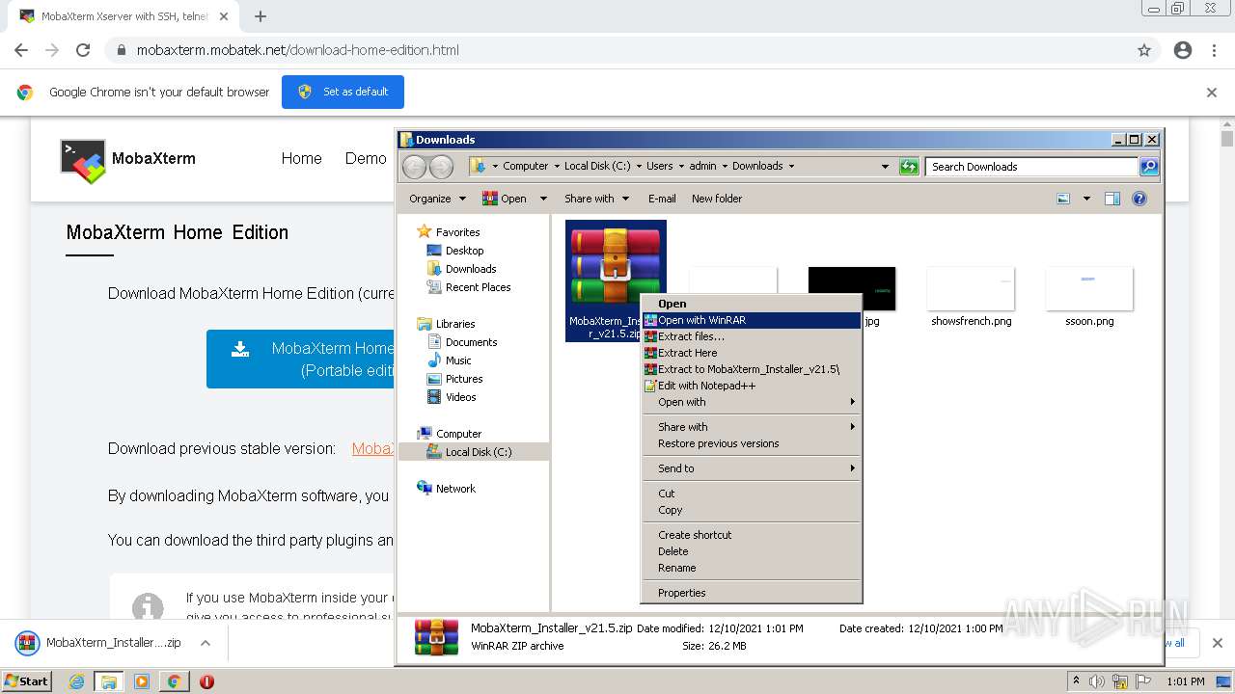Open Demo link on MobaXterm site
The image size is (1235, 694).
click(x=366, y=158)
